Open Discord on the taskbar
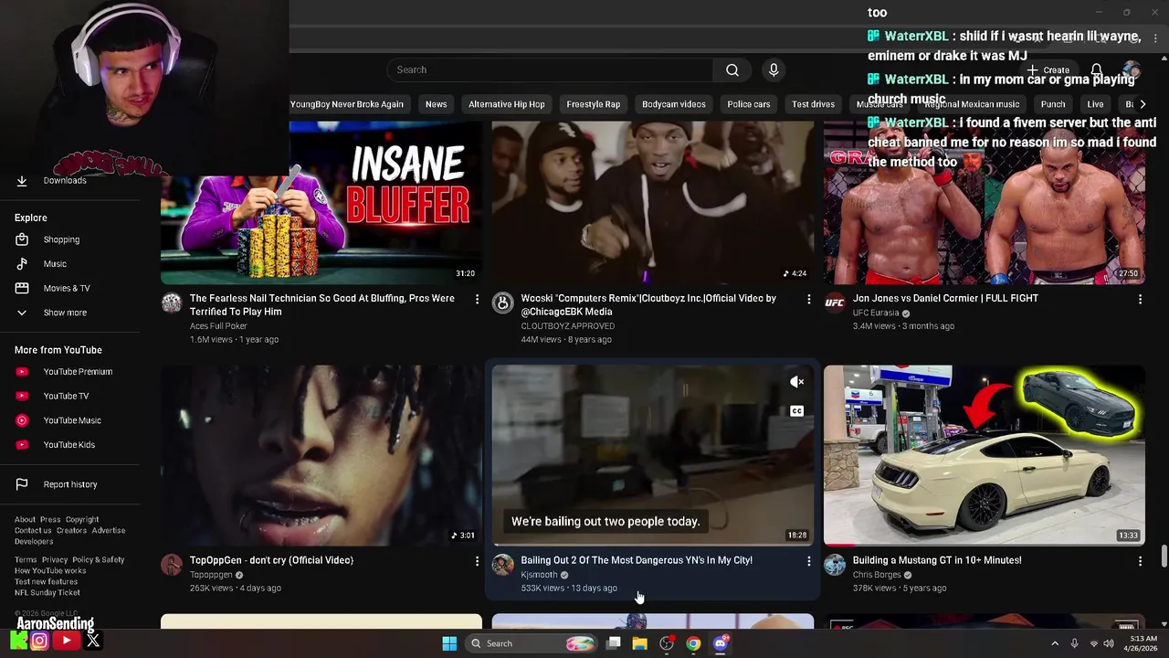Image resolution: width=1169 pixels, height=658 pixels. click(x=720, y=643)
